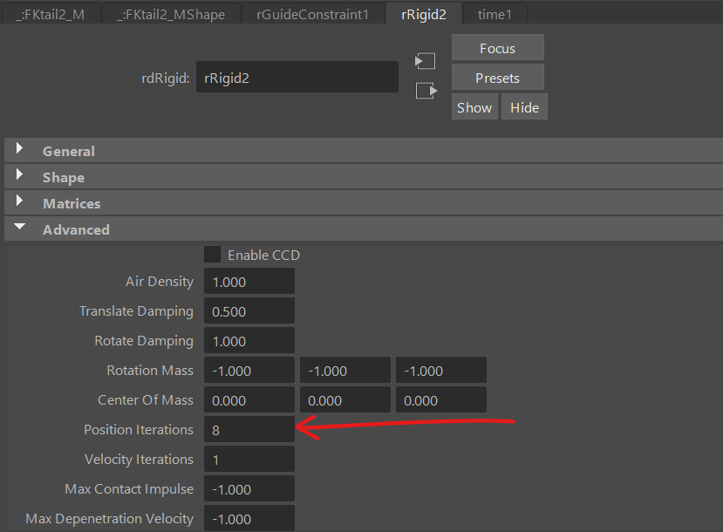
Task: Click the output connection icon below it
Action: point(426,90)
